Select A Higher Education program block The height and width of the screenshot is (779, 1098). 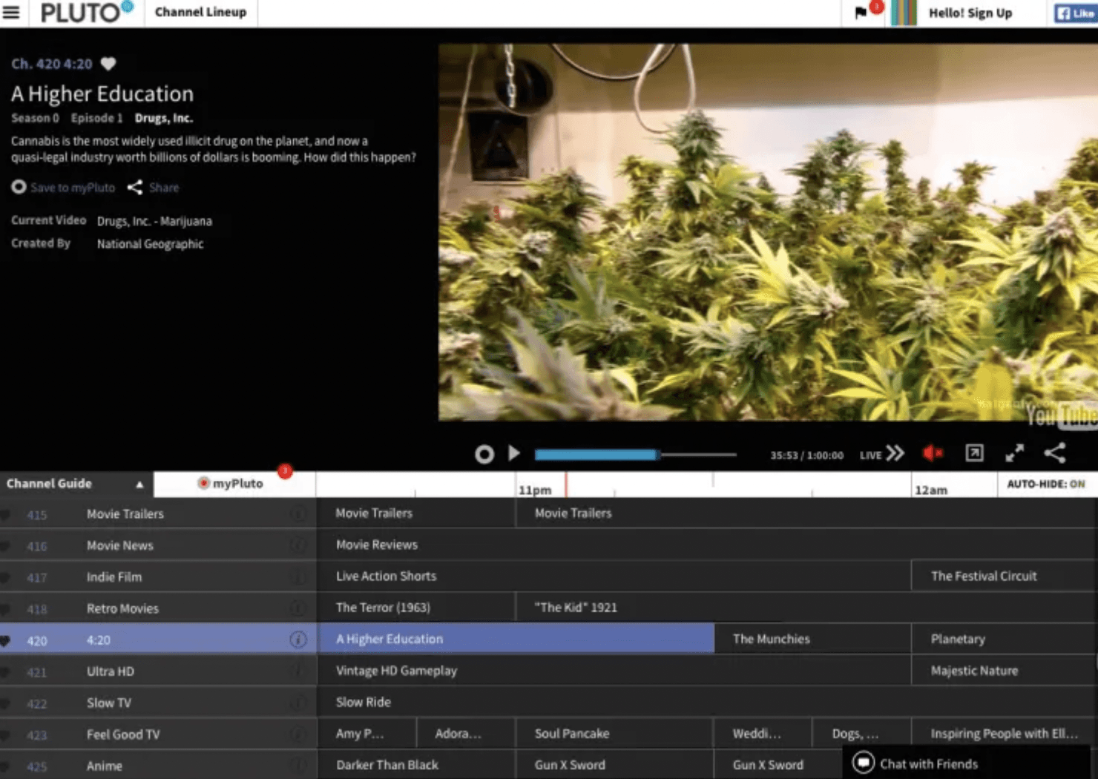point(516,639)
